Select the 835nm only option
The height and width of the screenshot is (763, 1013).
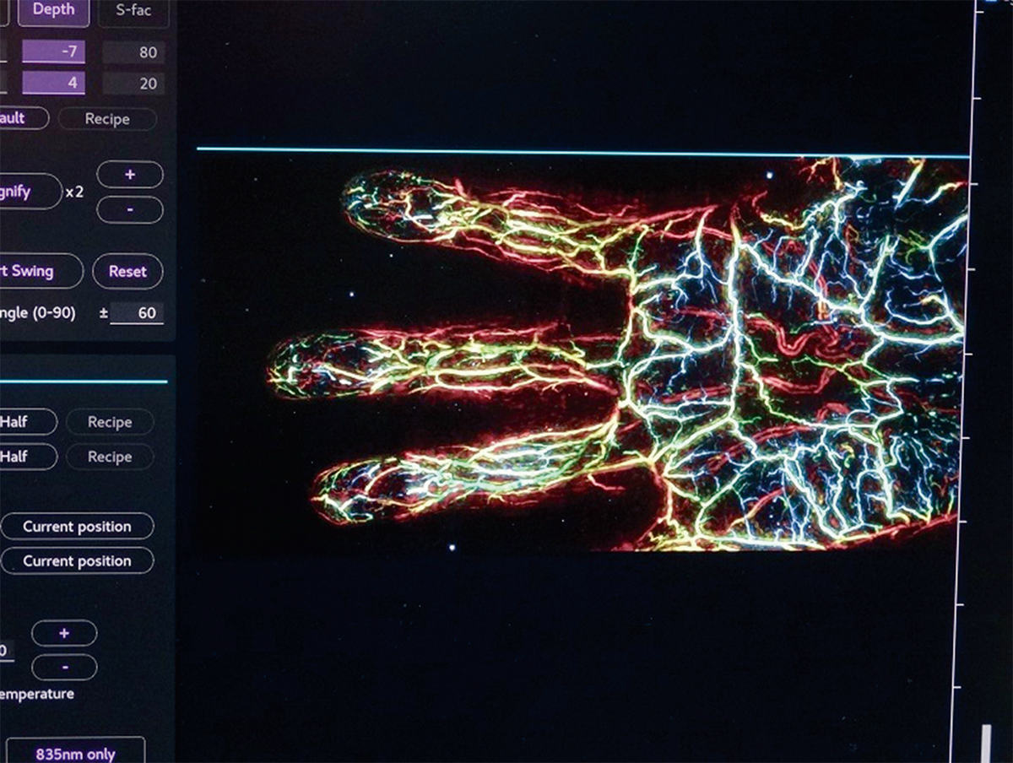pos(75,752)
